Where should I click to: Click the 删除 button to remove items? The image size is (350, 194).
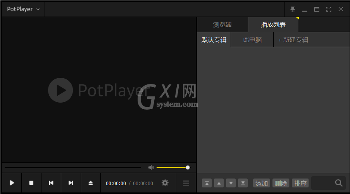[x=281, y=183]
